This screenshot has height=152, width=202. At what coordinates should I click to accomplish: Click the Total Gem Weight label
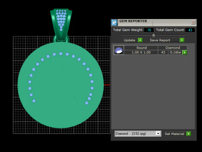(x=128, y=30)
